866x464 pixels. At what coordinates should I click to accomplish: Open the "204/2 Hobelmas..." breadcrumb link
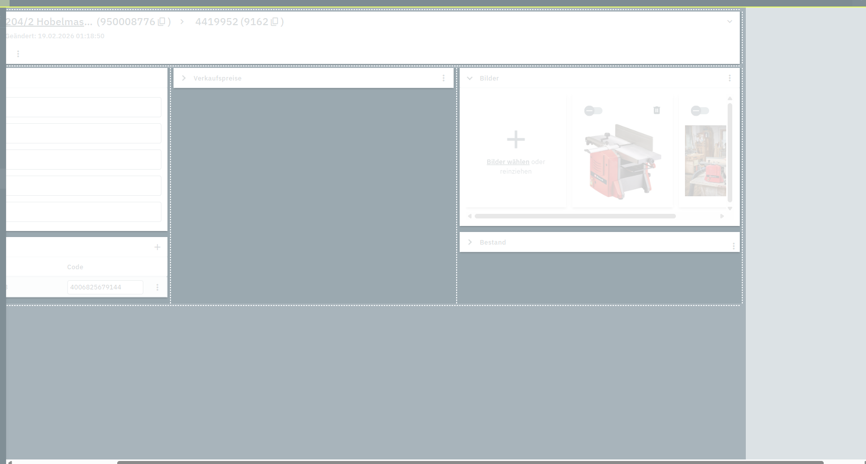(49, 22)
